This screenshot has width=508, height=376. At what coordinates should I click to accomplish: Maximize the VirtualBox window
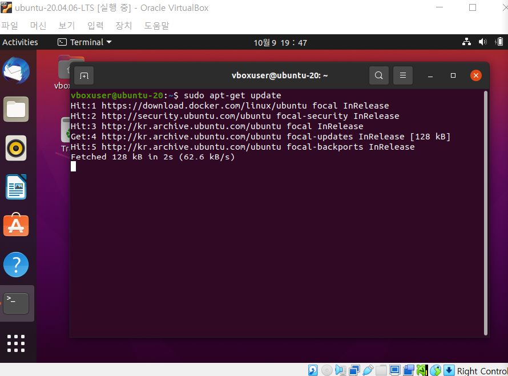pos(473,7)
